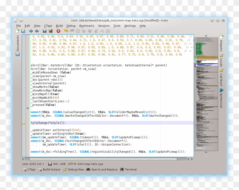
Task: Click the minimap scroll-up arrow at the top
Action: (x=206, y=36)
